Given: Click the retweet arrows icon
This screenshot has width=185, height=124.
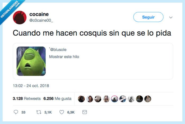Looking at the screenshot, I should click(x=39, y=112).
